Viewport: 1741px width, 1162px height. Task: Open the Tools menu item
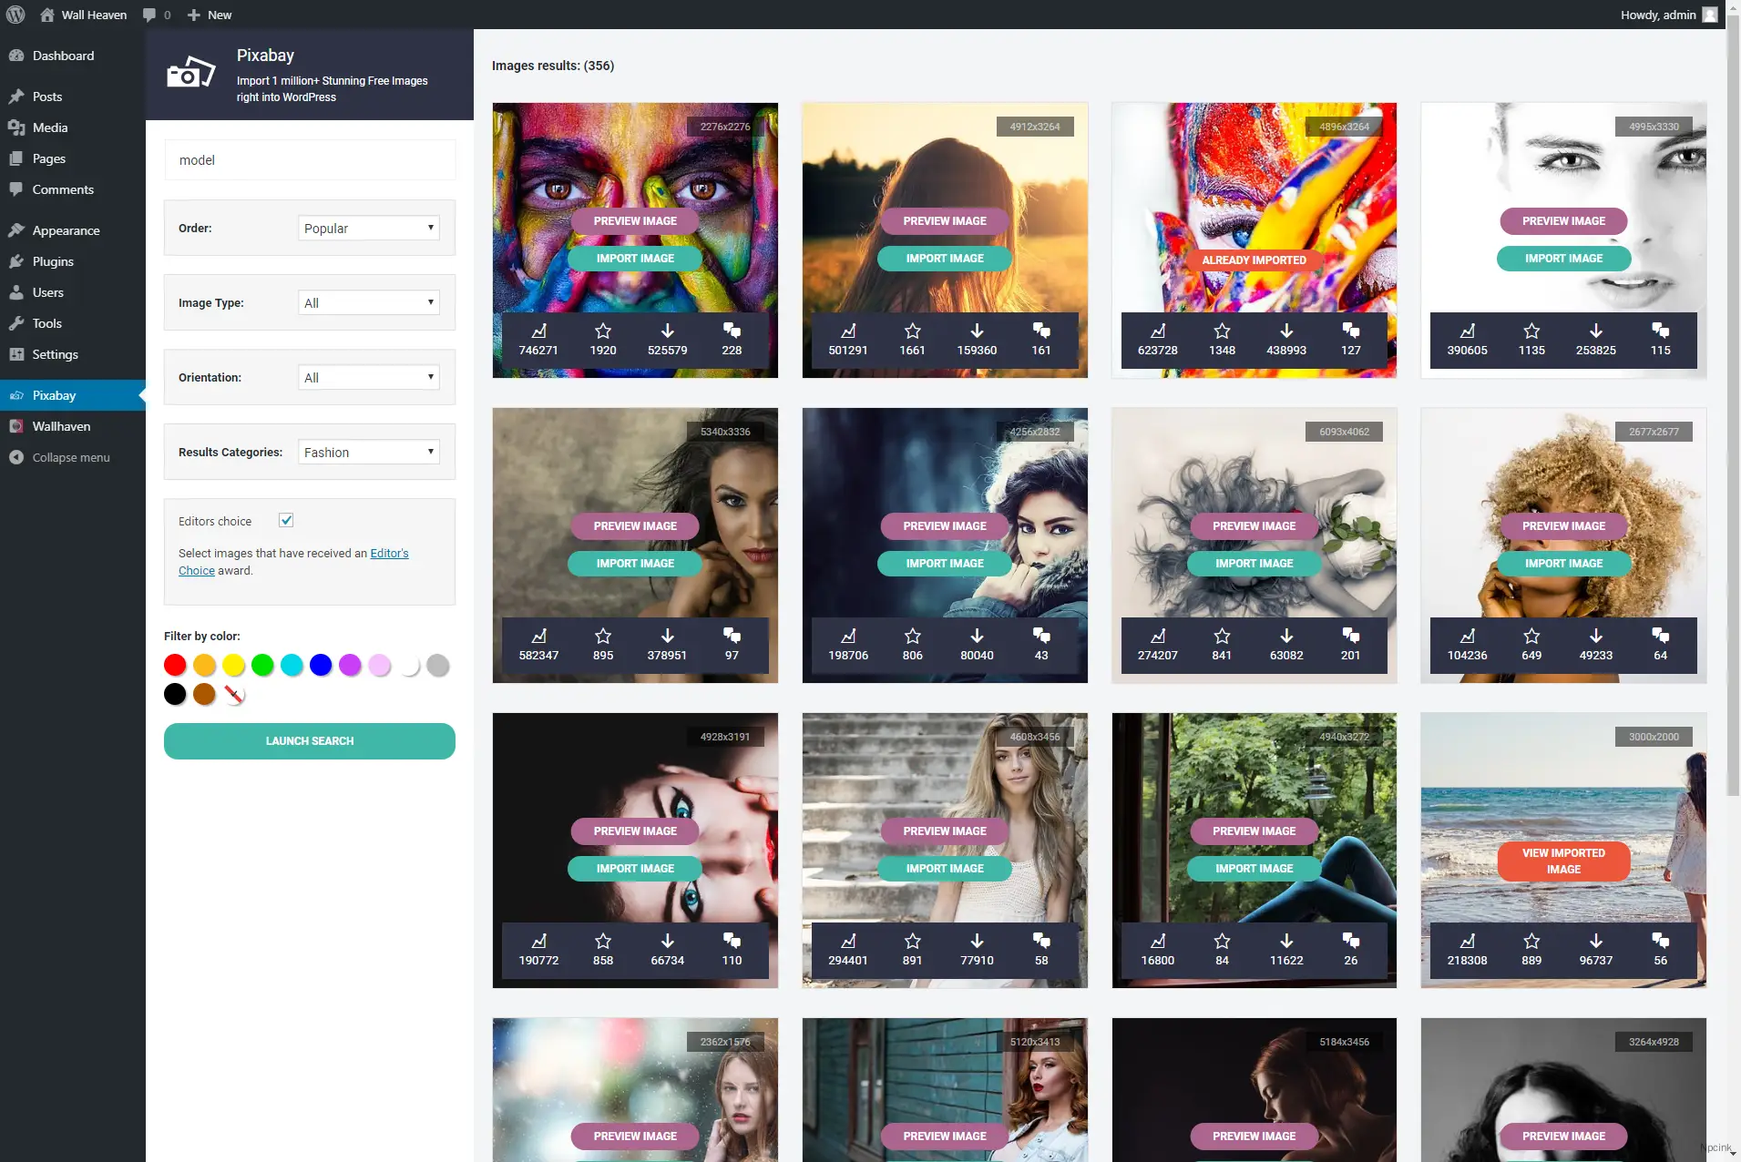pyautogui.click(x=73, y=323)
